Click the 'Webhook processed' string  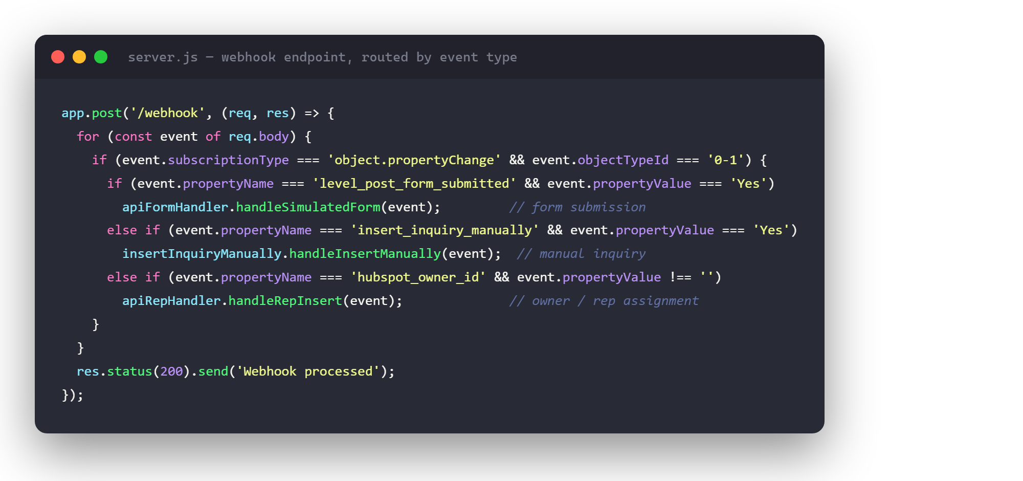(x=308, y=371)
